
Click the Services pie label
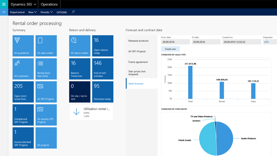196,121
